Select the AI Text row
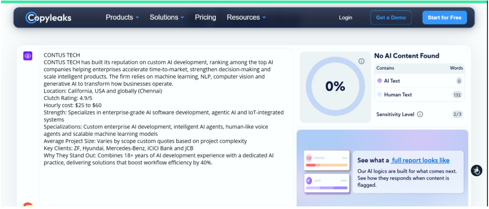The width and height of the screenshot is (489, 209). point(419,81)
